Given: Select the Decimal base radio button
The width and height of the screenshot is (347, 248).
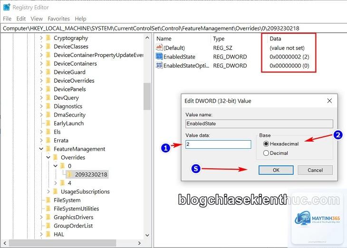Looking at the screenshot, I should (266, 153).
